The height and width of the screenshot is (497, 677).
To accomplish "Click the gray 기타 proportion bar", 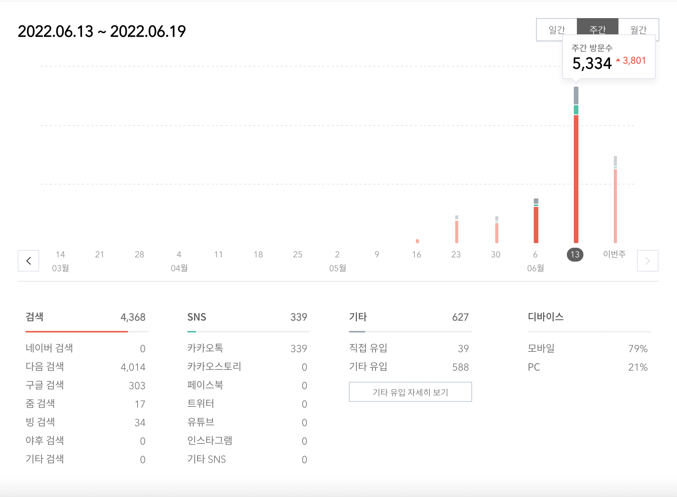I will pyautogui.click(x=357, y=331).
